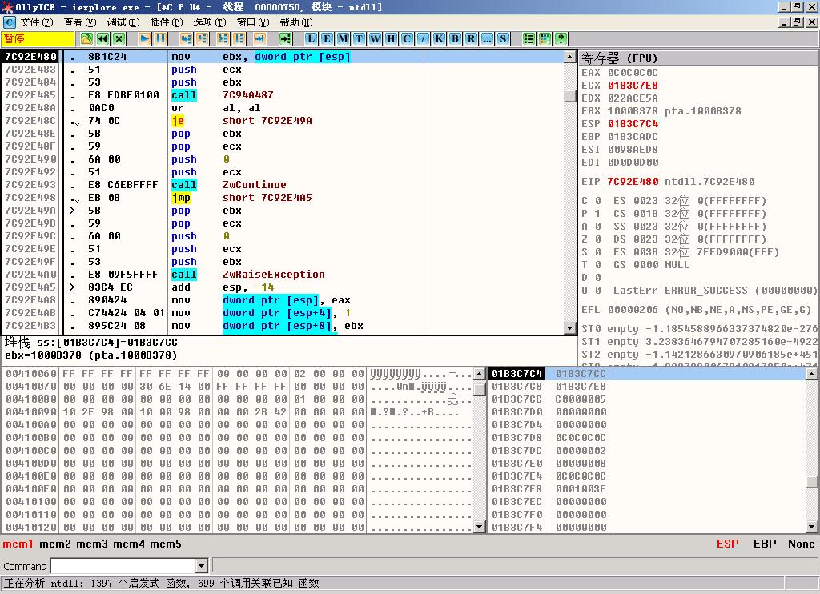Open Log window with L button
Image resolution: width=820 pixels, height=594 pixels.
coord(312,38)
